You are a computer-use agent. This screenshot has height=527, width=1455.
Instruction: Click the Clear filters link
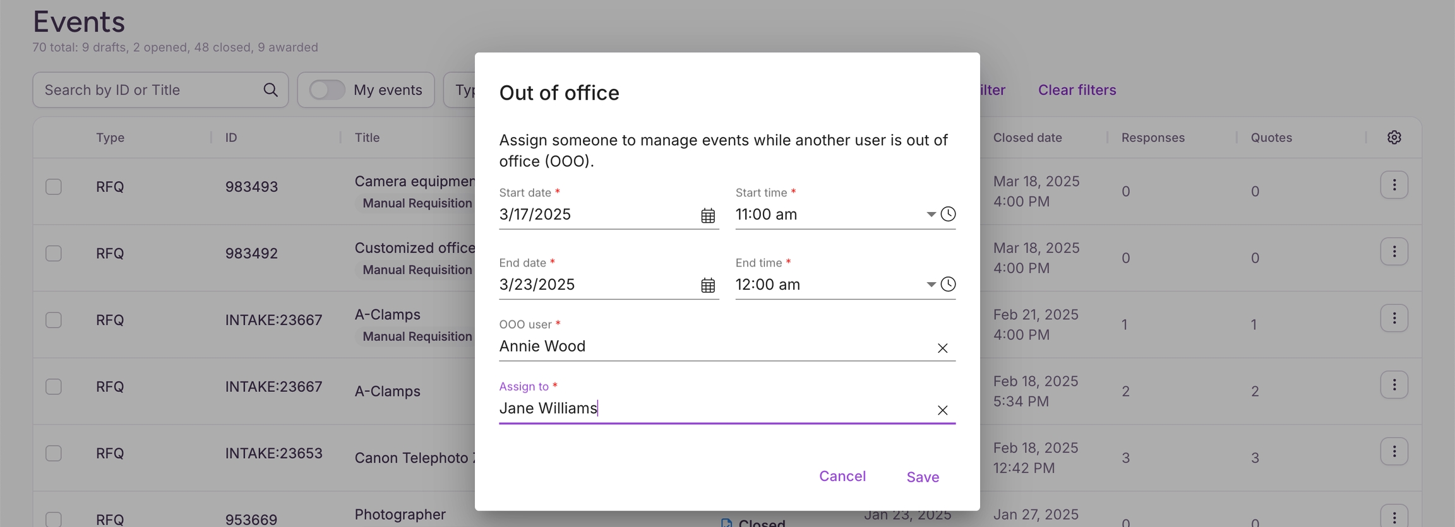[x=1077, y=90]
